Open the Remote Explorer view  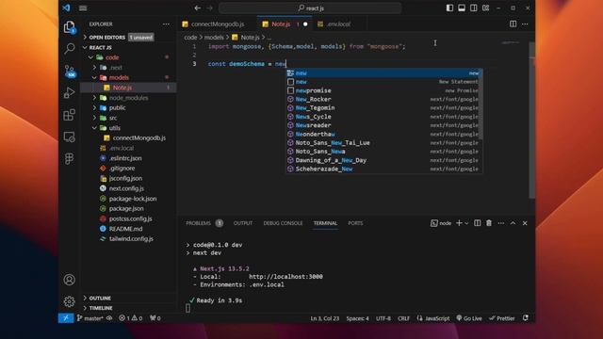[x=69, y=137]
